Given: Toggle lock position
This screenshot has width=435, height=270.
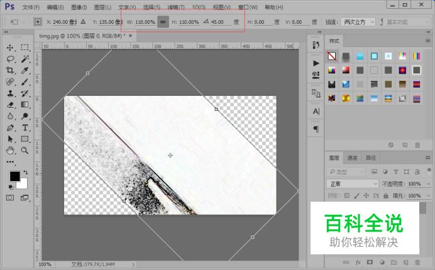Looking at the screenshot, I should (366, 195).
